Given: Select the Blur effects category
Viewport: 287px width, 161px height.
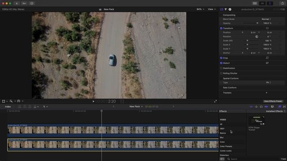Looking at the screenshot, I should coord(222,137).
